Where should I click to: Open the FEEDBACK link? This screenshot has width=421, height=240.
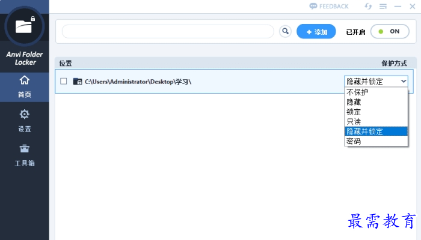point(329,6)
